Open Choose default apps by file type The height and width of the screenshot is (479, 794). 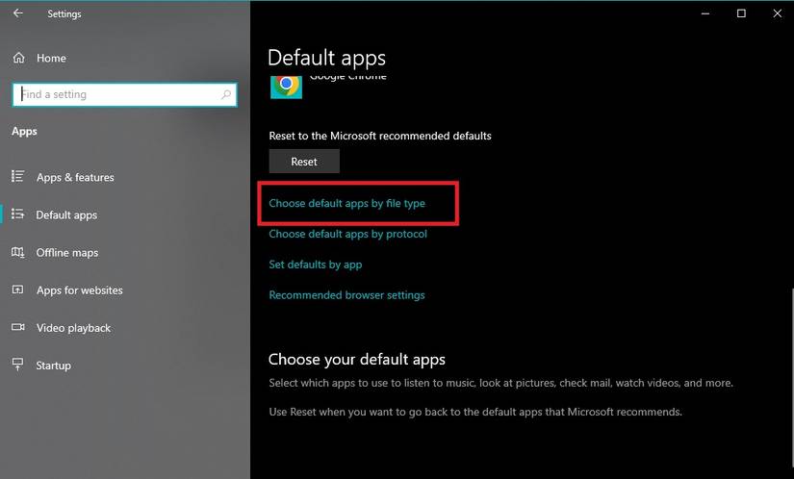coord(346,203)
